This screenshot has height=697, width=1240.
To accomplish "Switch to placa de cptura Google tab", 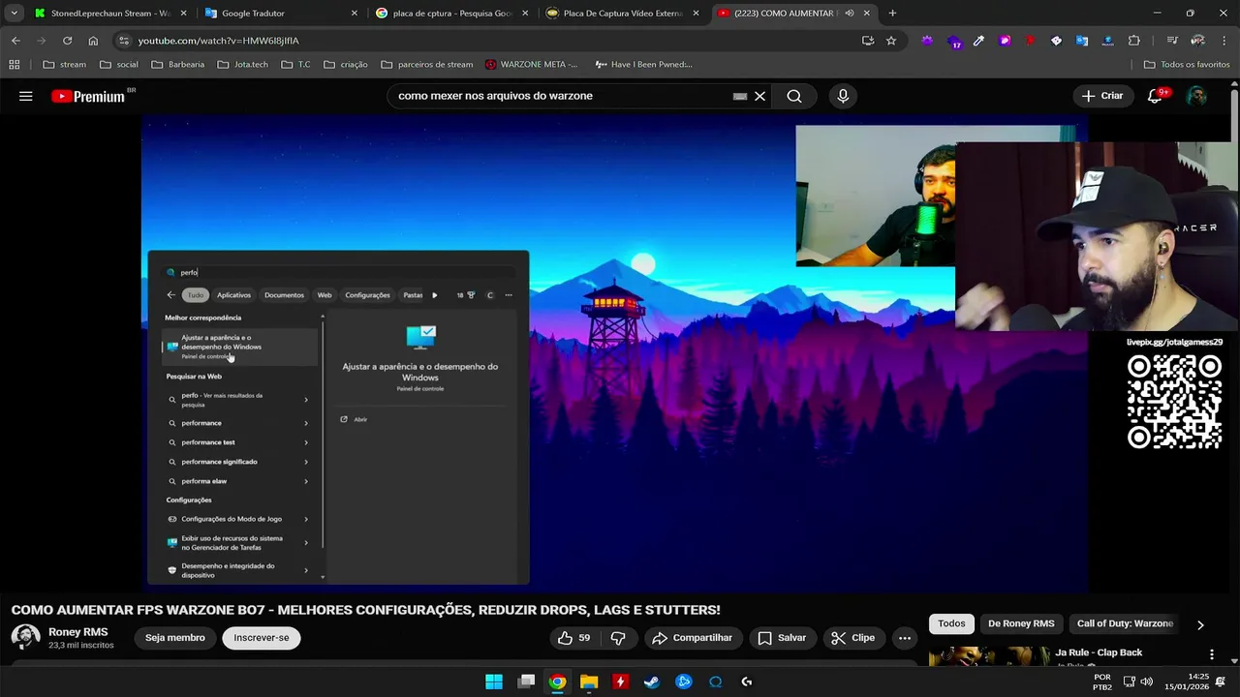I will tap(450, 14).
